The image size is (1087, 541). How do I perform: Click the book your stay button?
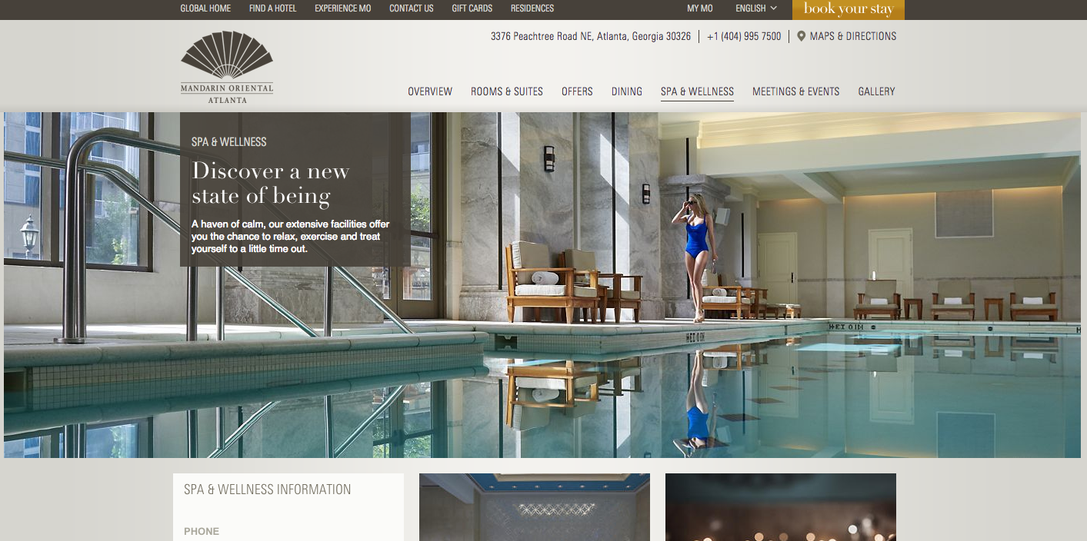coord(849,9)
